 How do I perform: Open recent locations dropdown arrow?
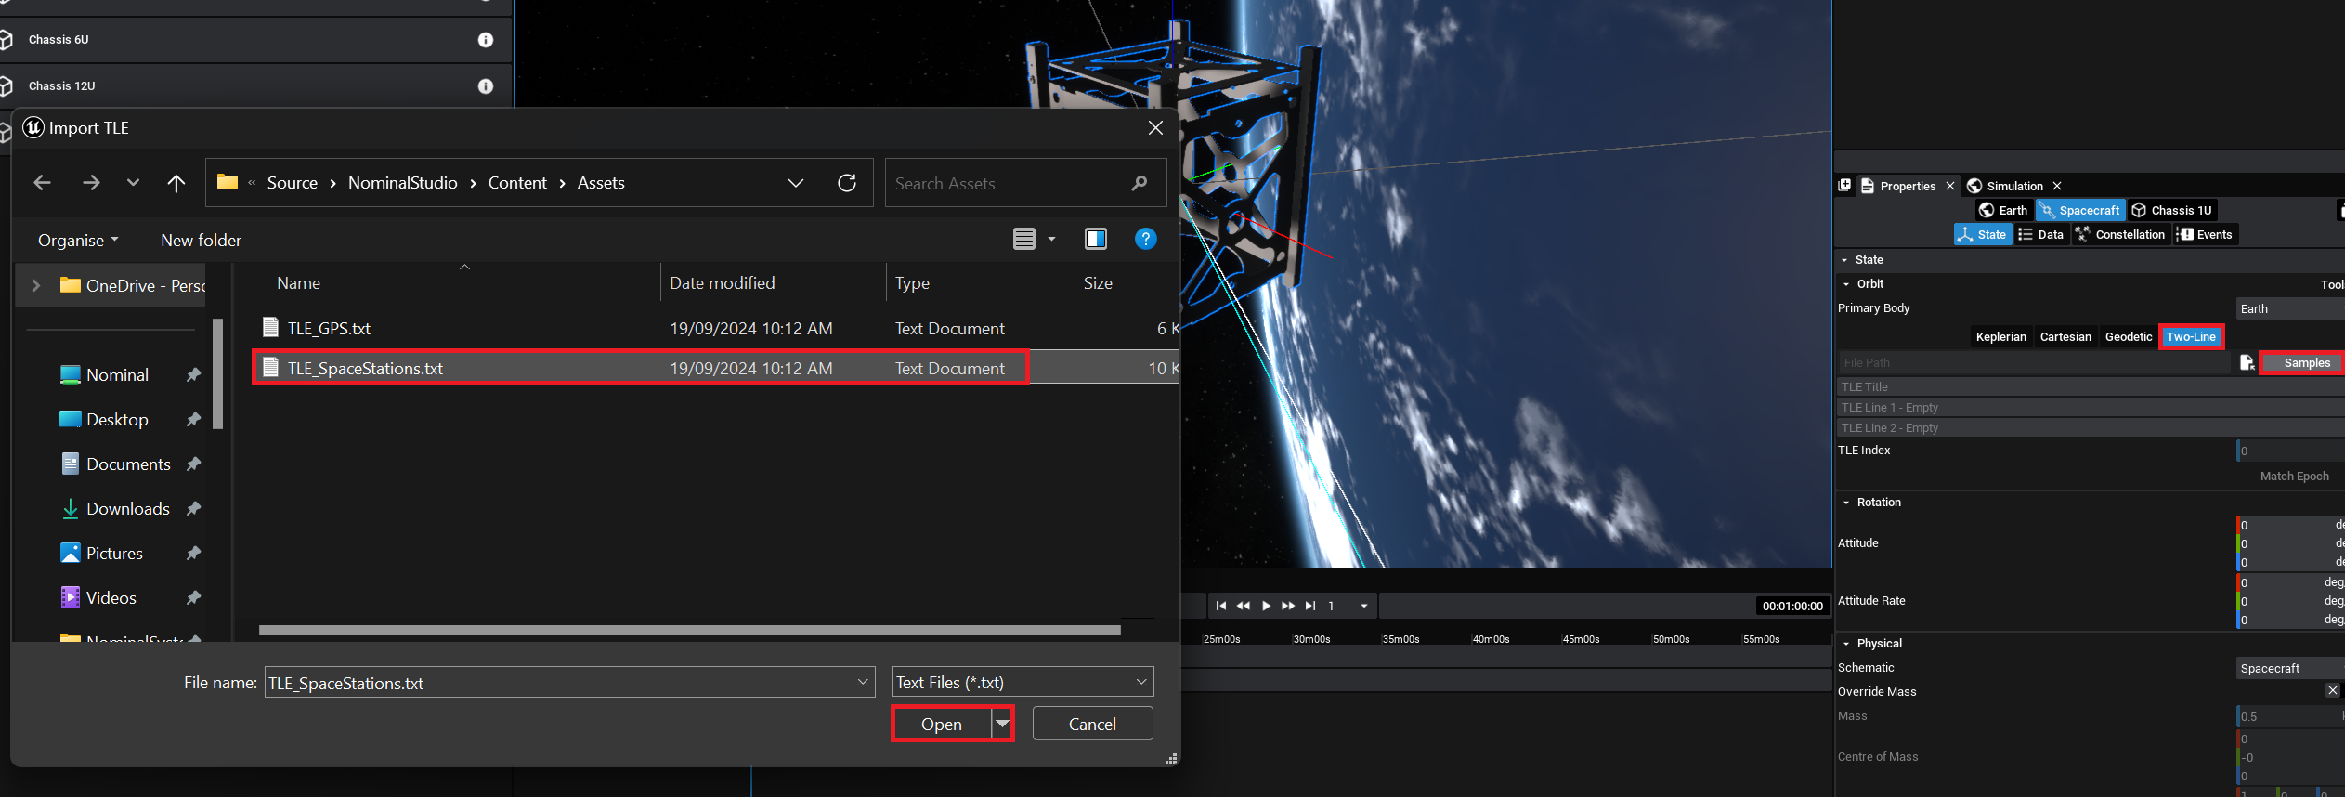[x=133, y=183]
